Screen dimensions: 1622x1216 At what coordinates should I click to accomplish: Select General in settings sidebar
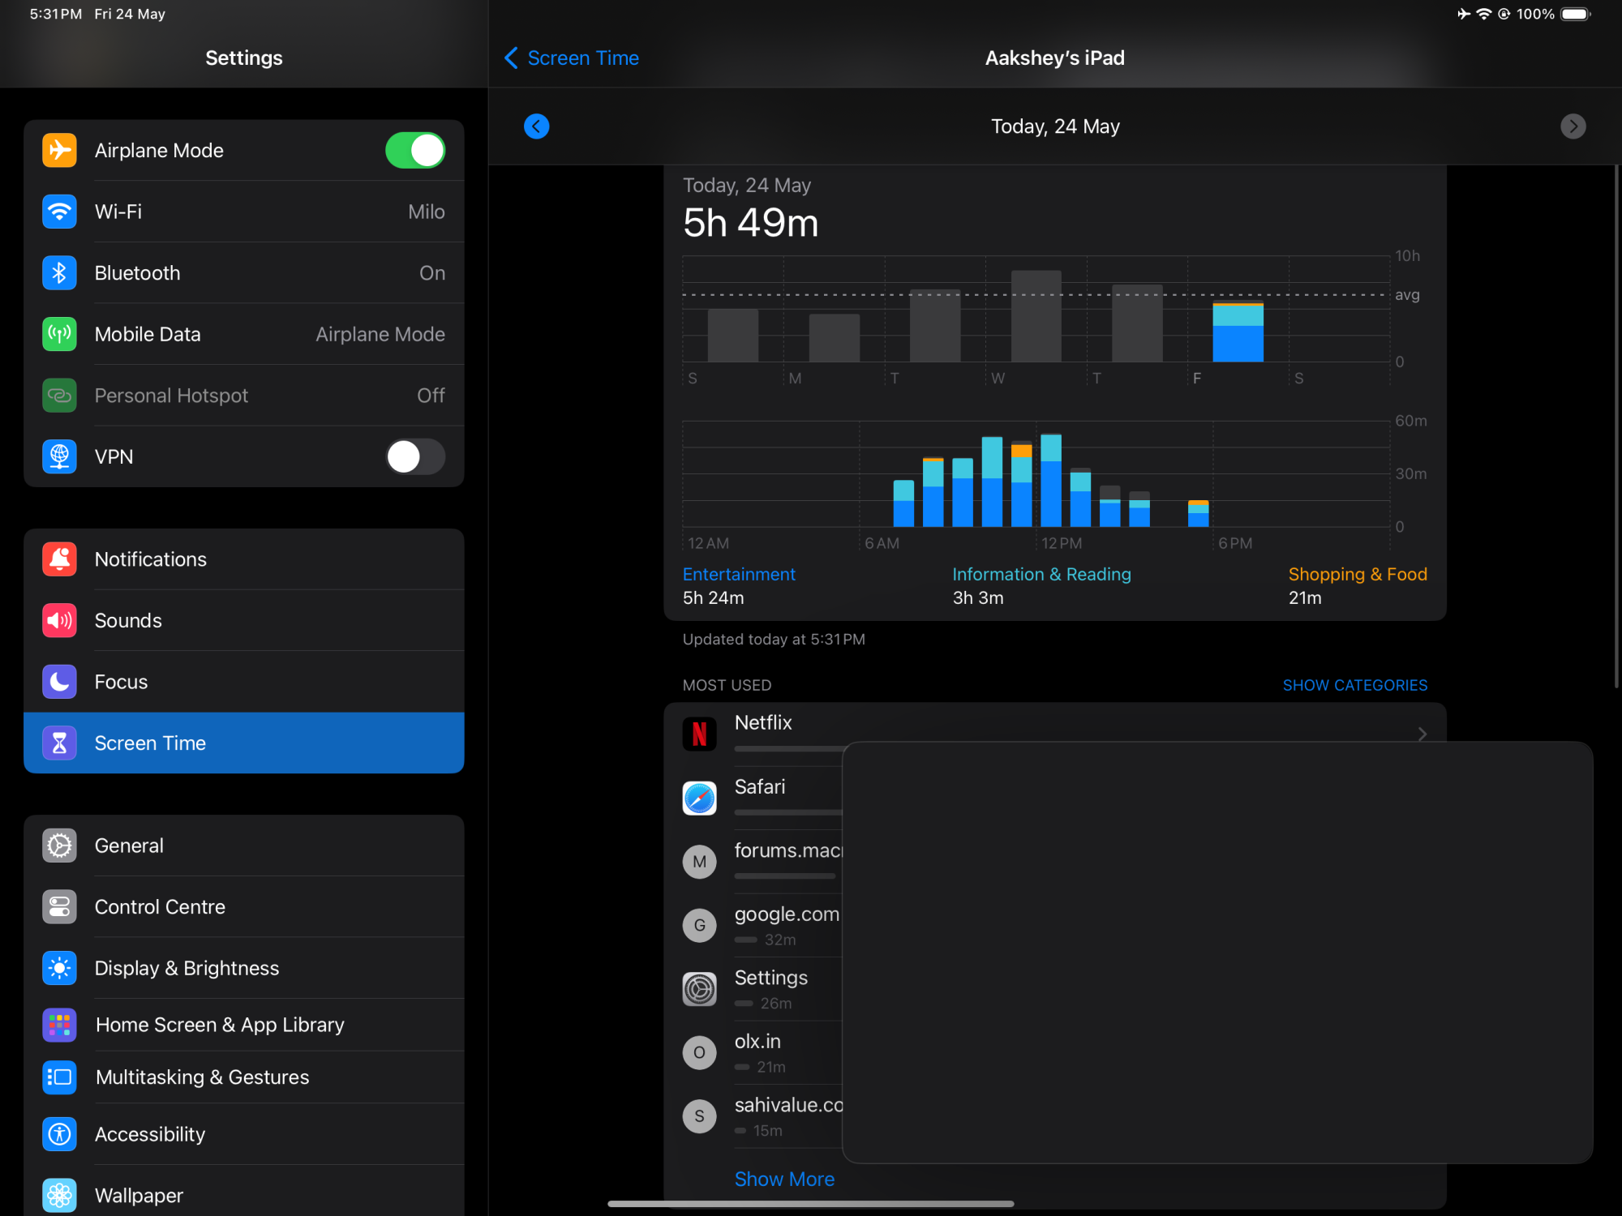coord(130,846)
